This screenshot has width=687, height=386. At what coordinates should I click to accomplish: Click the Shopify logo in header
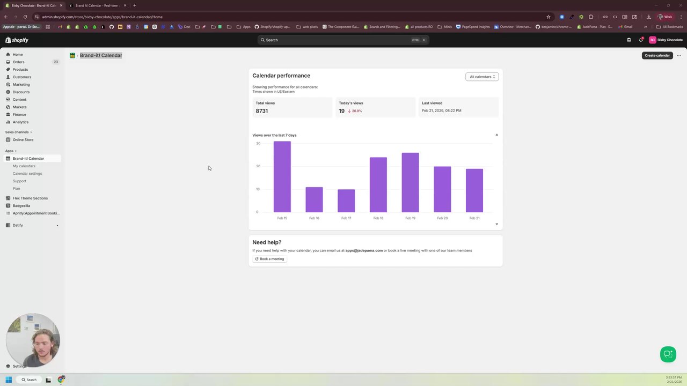pyautogui.click(x=17, y=40)
